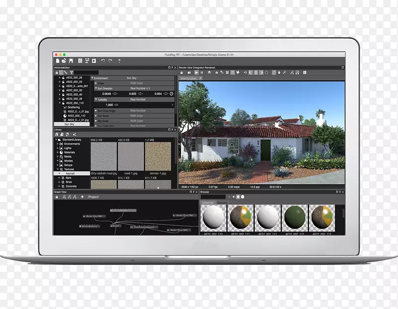398x309 pixels.
Task: Click the Sun Direction 0.600 value stepper
Action: (140, 94)
